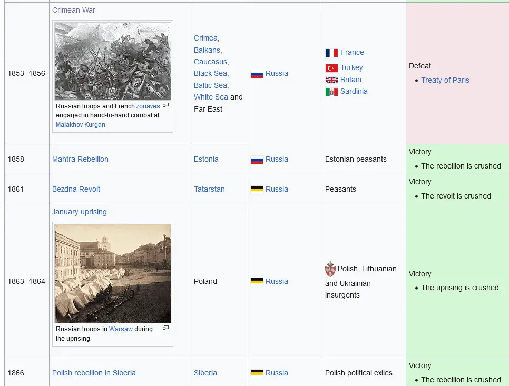The width and height of the screenshot is (509, 386).
Task: Click the Russian flag in the Mahtra Rebellion row
Action: 257,160
